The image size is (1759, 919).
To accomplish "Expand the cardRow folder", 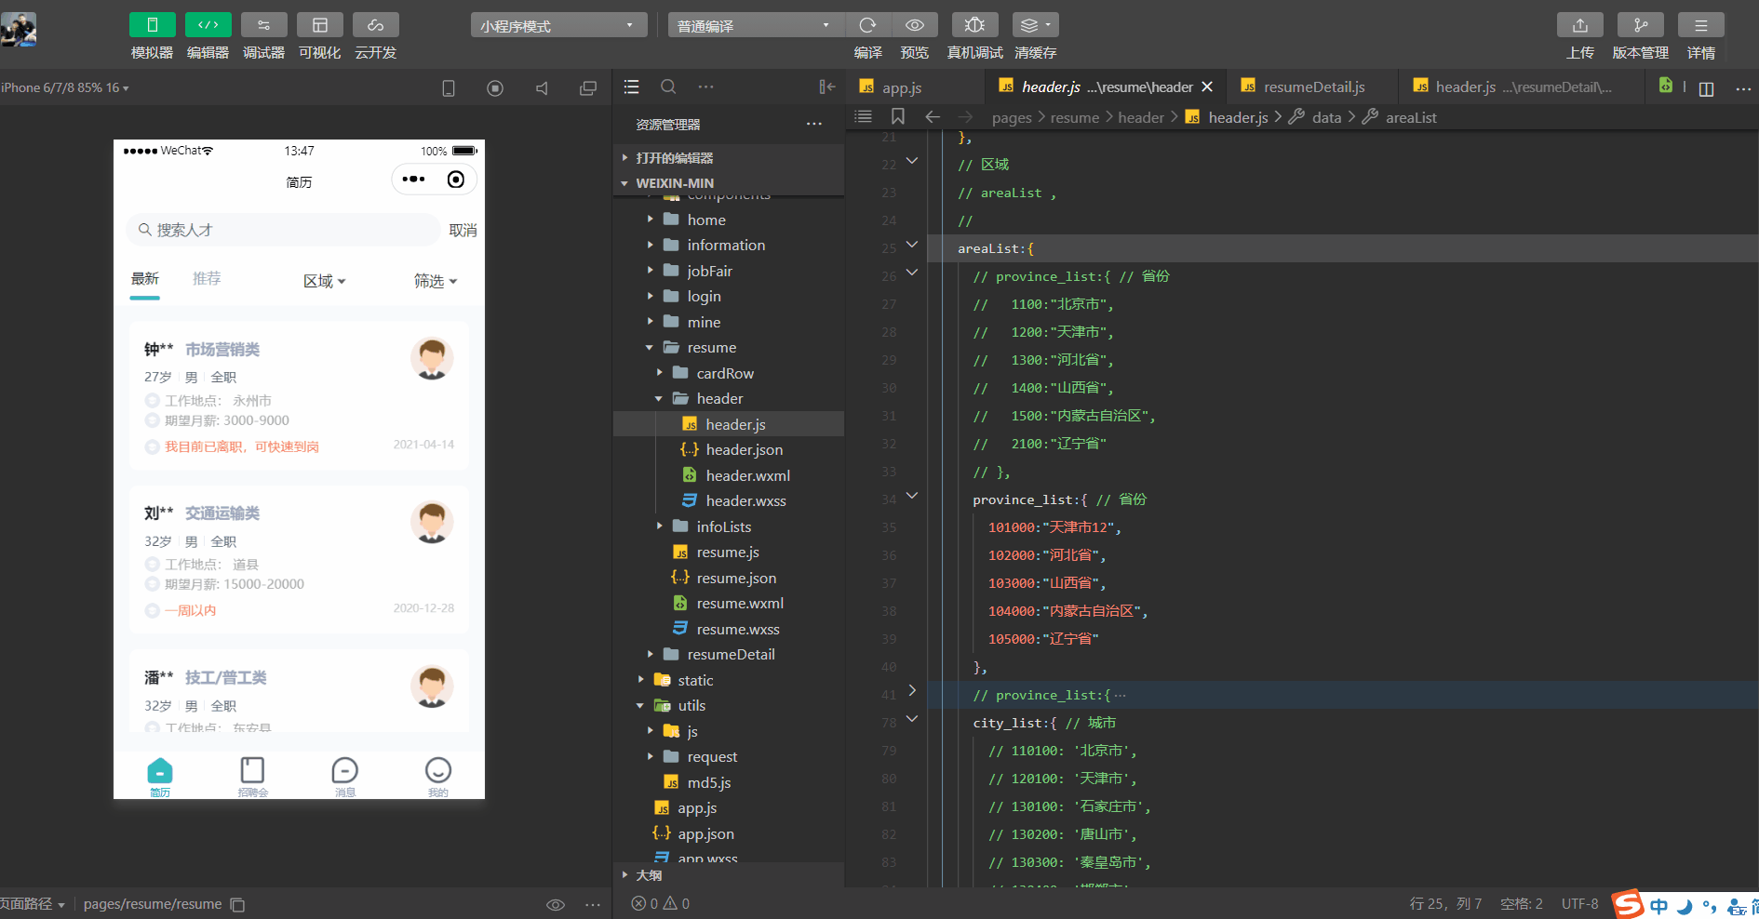I will 725,374.
